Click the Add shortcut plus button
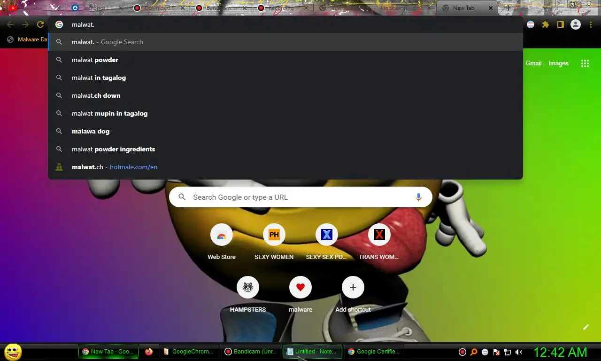The height and width of the screenshot is (361, 601). [353, 287]
